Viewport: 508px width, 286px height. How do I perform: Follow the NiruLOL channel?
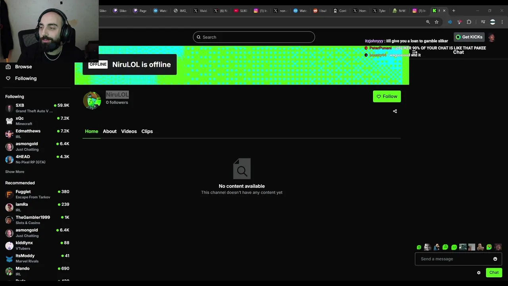click(387, 97)
